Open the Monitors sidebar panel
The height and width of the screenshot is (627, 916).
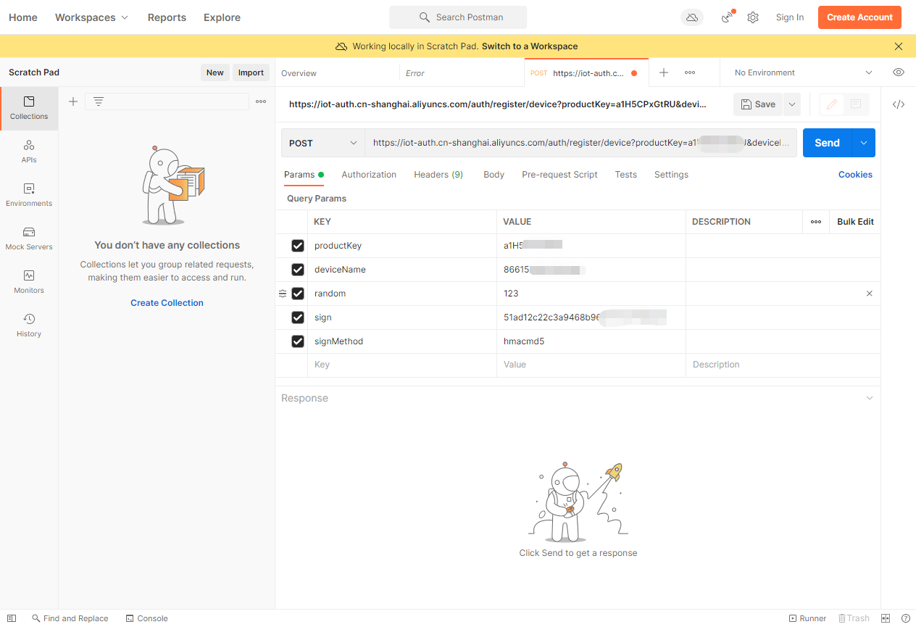[x=29, y=282]
